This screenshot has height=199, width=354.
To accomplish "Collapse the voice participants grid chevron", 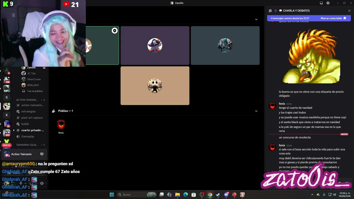I will coord(256,19).
